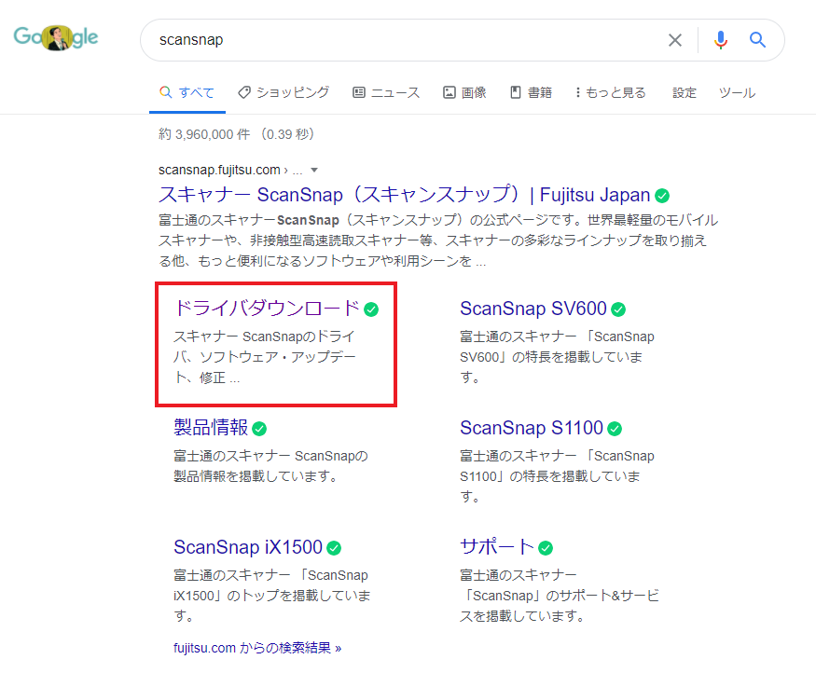Click the picture icon in 画像 tab

pyautogui.click(x=449, y=92)
